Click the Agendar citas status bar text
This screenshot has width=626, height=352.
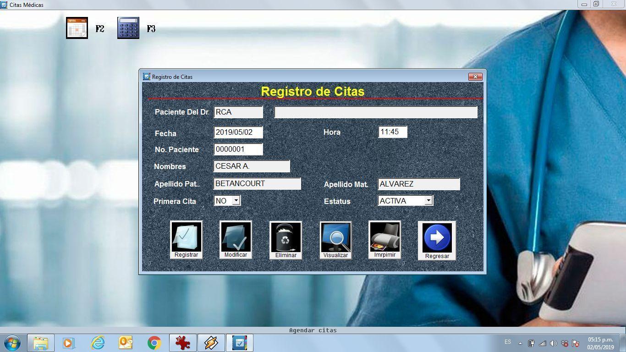coord(313,330)
